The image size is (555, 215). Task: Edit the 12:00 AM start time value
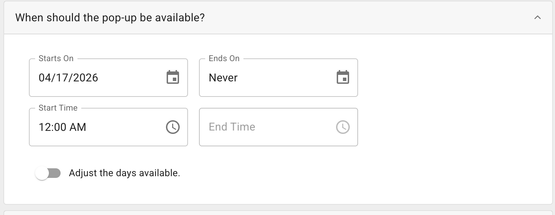click(x=62, y=127)
